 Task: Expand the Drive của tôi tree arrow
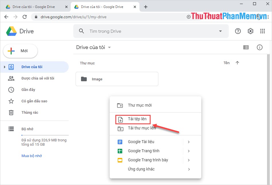pyautogui.click(x=5, y=67)
